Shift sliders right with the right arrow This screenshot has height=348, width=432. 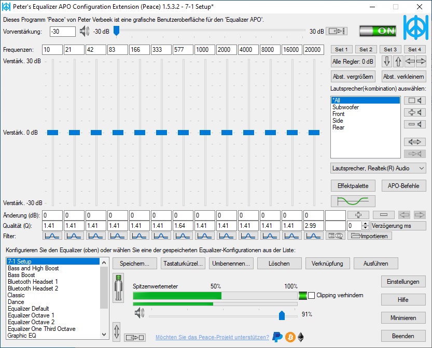point(421,61)
